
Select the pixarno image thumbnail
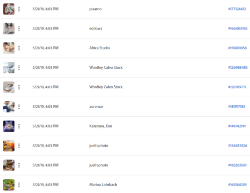(x=9, y=9)
